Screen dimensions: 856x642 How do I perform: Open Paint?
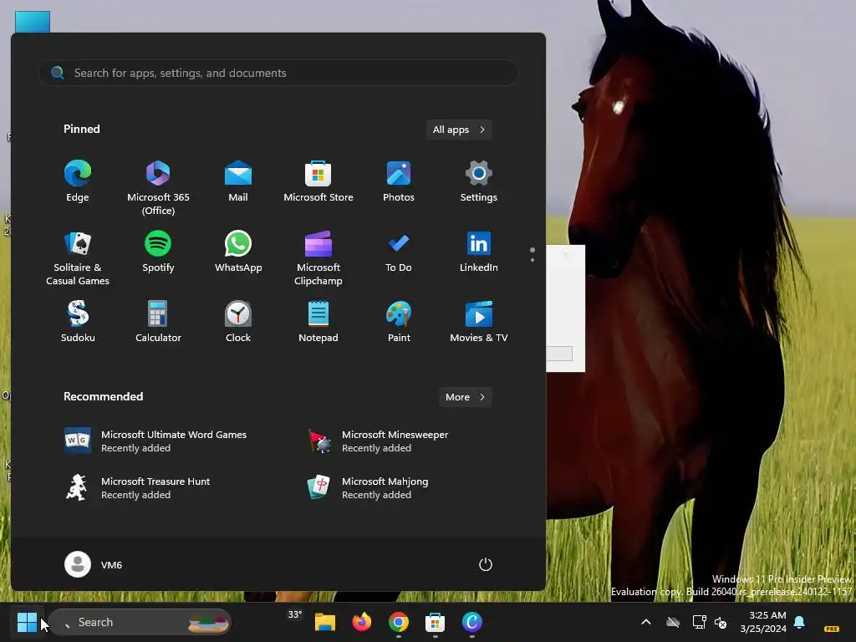[399, 322]
